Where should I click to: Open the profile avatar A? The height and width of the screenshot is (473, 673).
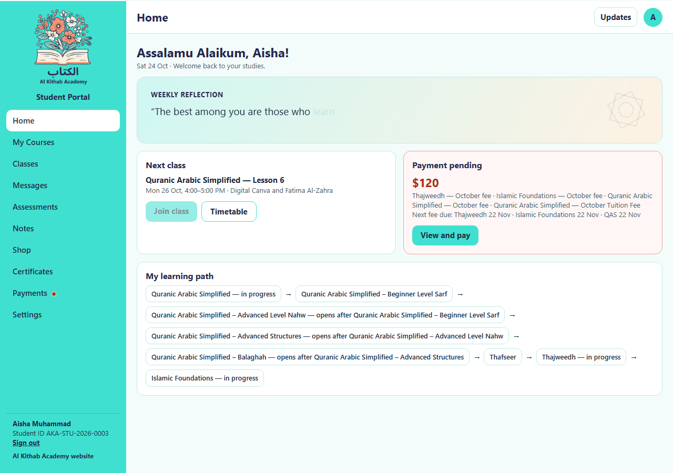pyautogui.click(x=653, y=17)
